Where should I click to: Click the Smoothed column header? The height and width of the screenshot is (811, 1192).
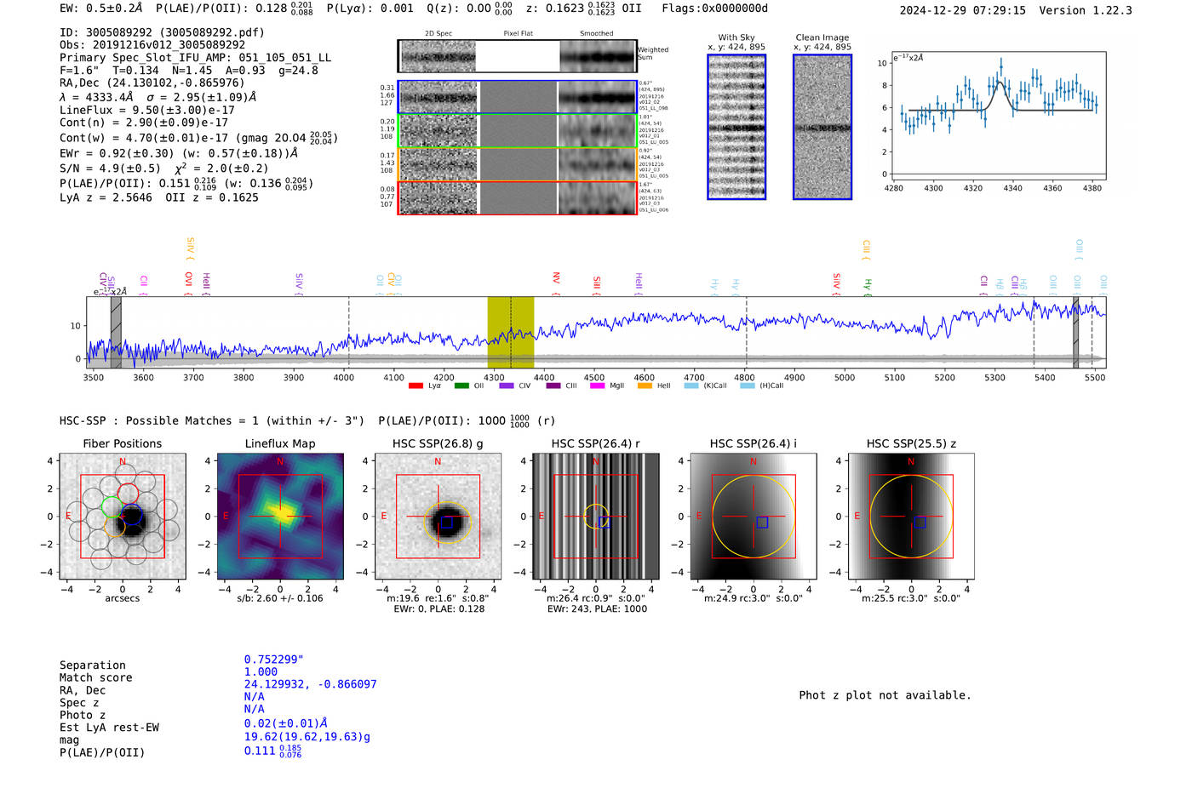point(597,34)
